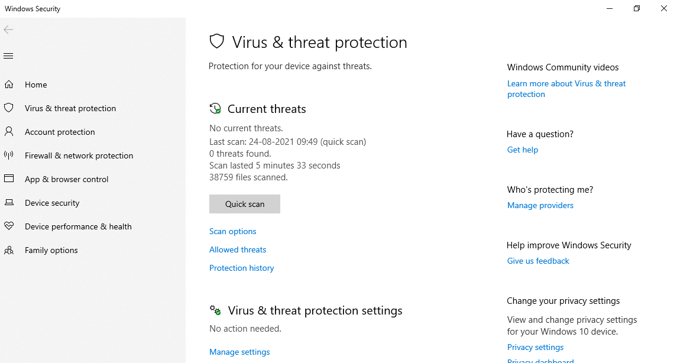Select the Home house icon in sidebar
This screenshot has width=677, height=363.
(9, 85)
